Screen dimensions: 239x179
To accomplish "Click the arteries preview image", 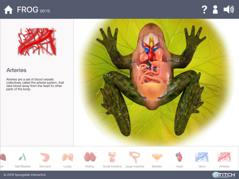I will click(x=37, y=42).
